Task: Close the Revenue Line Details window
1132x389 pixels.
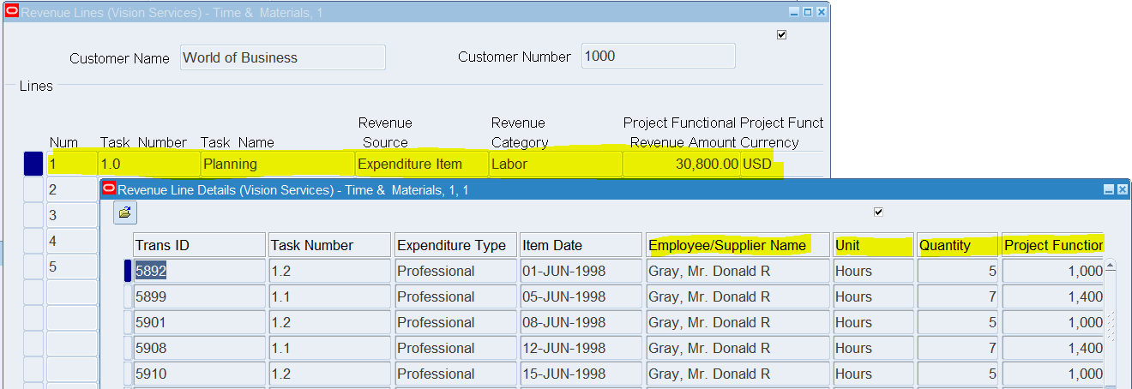Action: coord(1123,189)
